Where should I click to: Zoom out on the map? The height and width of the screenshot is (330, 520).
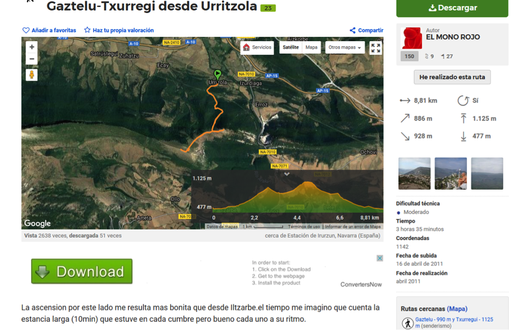coord(32,59)
